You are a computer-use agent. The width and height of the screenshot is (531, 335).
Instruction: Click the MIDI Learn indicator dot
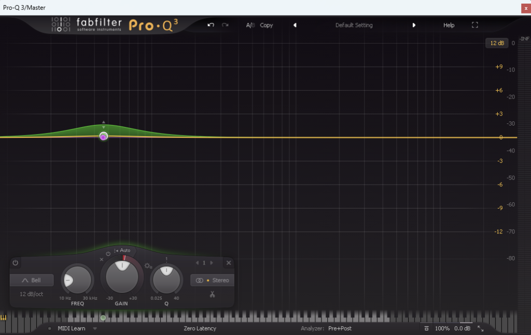click(50, 328)
